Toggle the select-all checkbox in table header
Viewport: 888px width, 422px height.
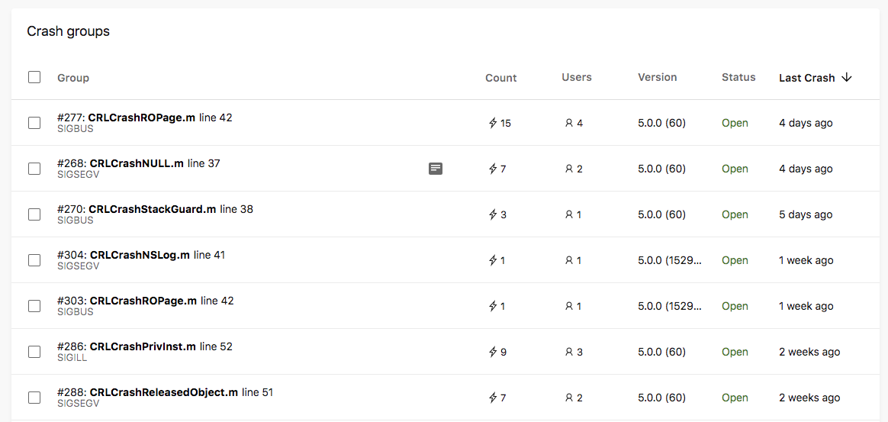point(34,77)
